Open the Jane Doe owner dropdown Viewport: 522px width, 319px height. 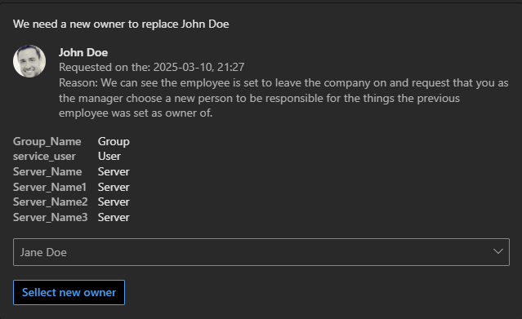click(x=261, y=252)
